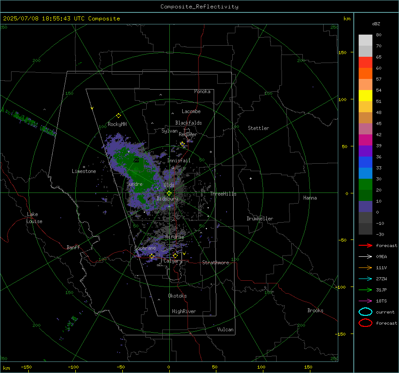Select the slate purple 0-10 dBZ swatch
Screen dimensions: 399x373
click(x=365, y=206)
